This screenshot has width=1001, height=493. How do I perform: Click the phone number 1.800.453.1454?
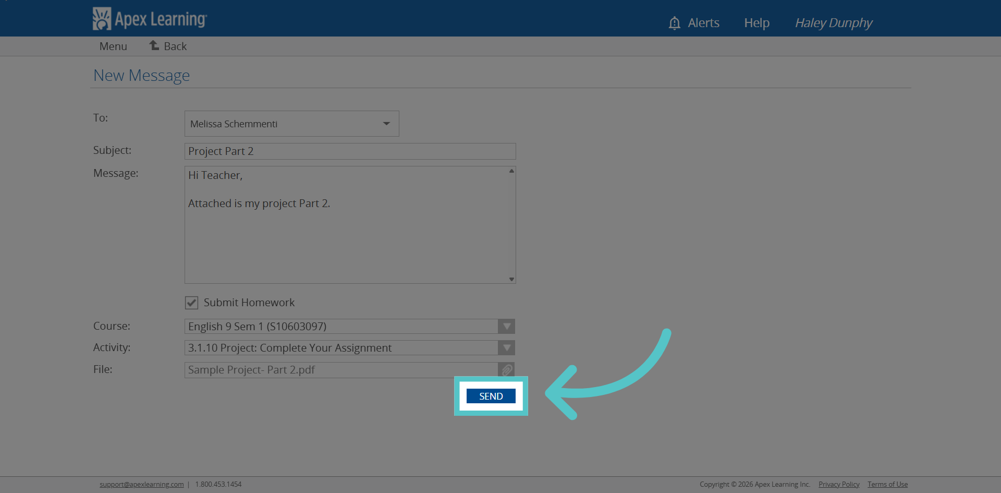click(218, 484)
